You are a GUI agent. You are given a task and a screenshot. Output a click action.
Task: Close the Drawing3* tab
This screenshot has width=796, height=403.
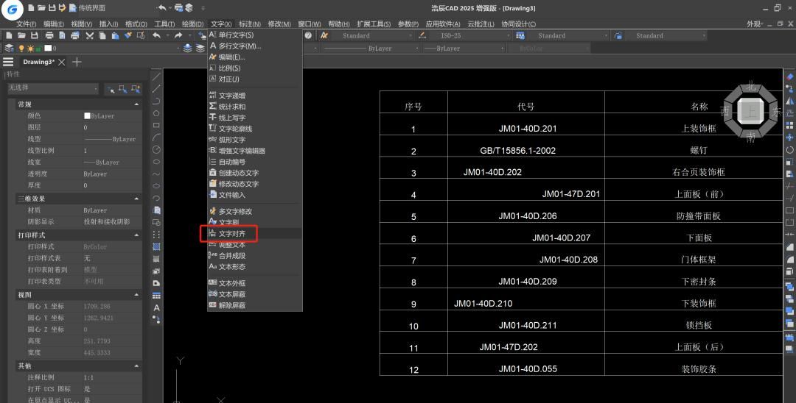pyautogui.click(x=61, y=62)
